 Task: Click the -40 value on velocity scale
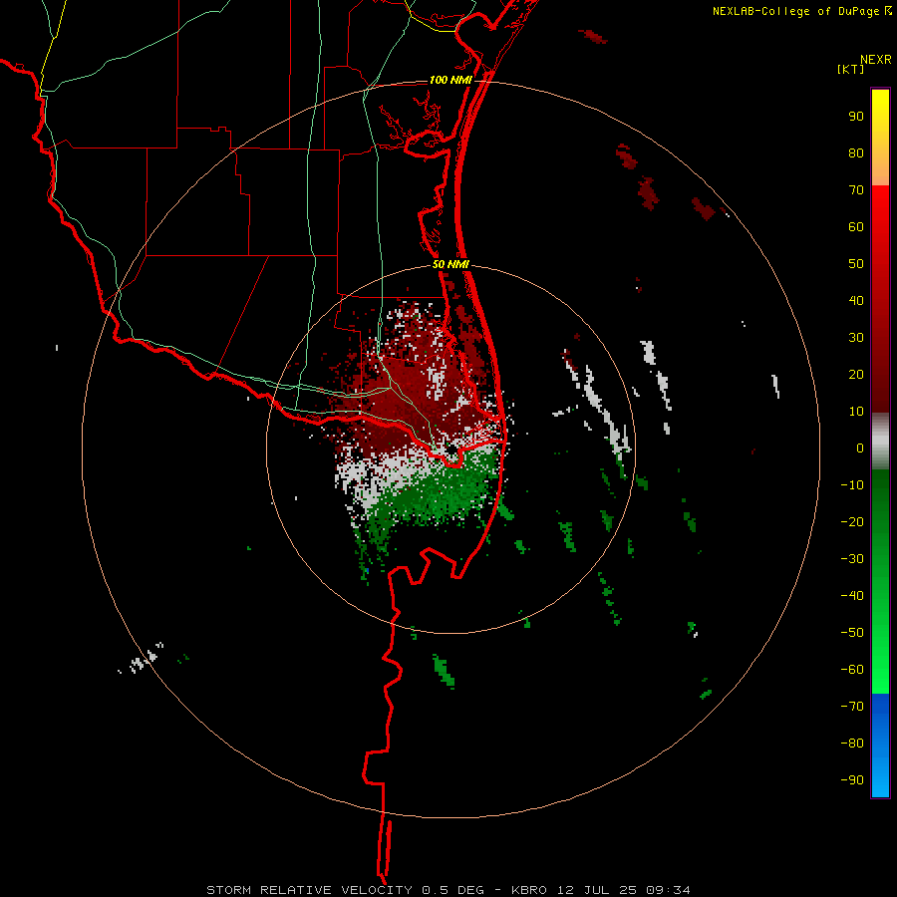point(852,596)
